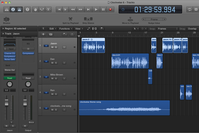Show the Toolbar toggle button

click(20, 10)
